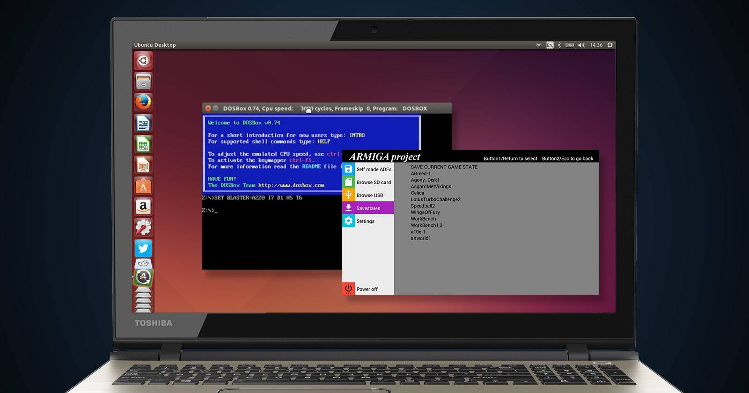749x393 pixels.
Task: Open the Software Updater dock icon
Action: tap(143, 277)
